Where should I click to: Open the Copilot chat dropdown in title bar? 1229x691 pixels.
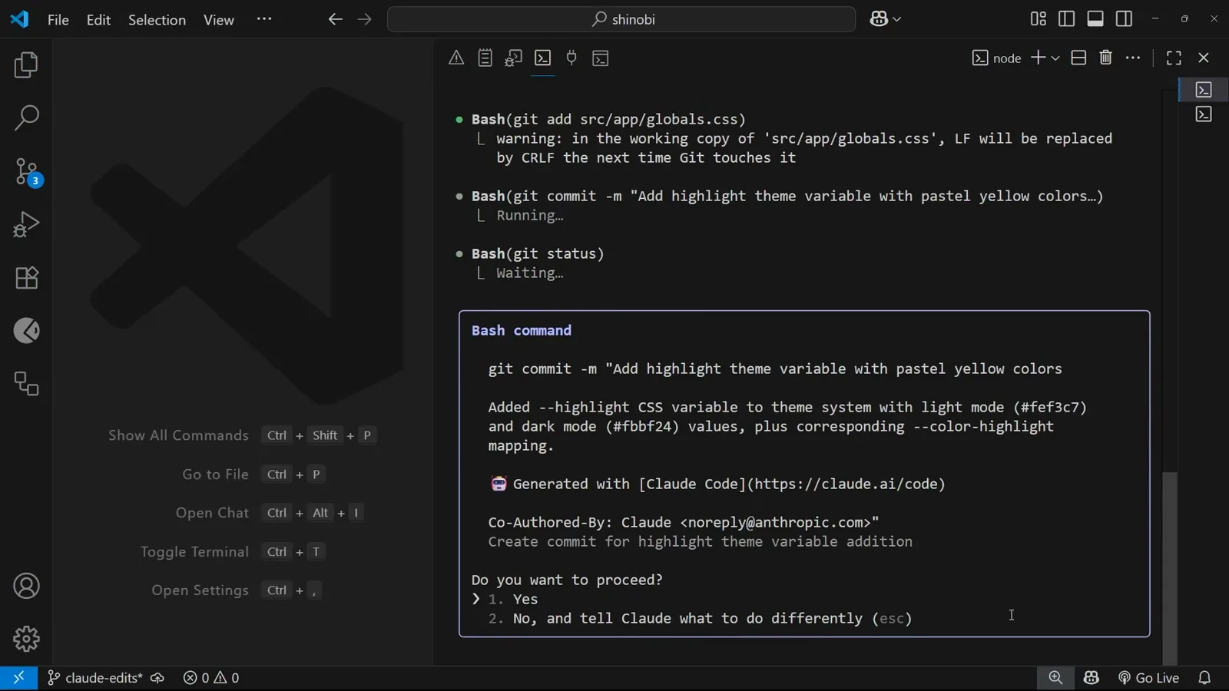pyautogui.click(x=886, y=19)
